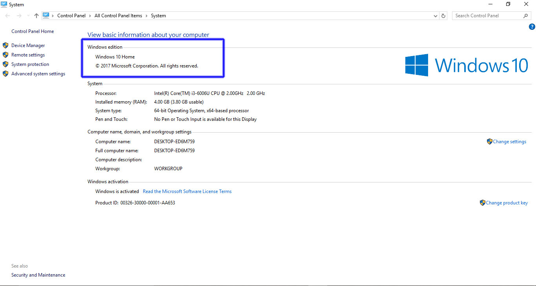This screenshot has height=286, width=536.
Task: Click the No Pen or Touch Input text
Action: pyautogui.click(x=206, y=119)
